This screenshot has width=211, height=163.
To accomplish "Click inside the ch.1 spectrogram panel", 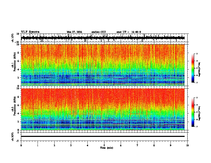I will 103,65.
